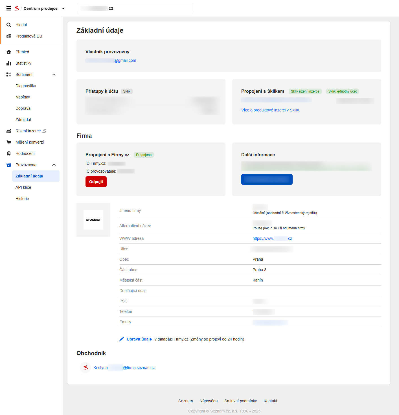
Task: Click the Hodnocení badge icon
Action: (x=9, y=153)
